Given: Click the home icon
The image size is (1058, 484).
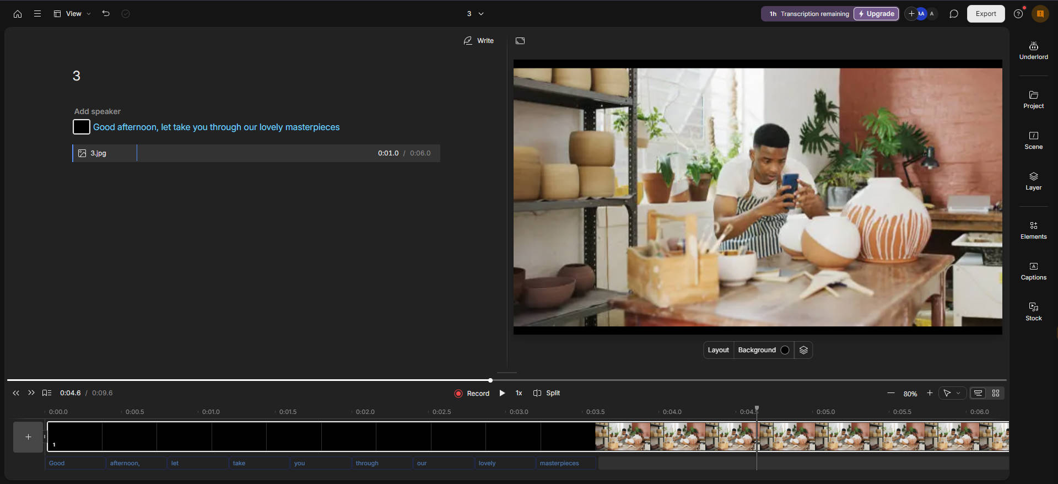Looking at the screenshot, I should click(18, 14).
